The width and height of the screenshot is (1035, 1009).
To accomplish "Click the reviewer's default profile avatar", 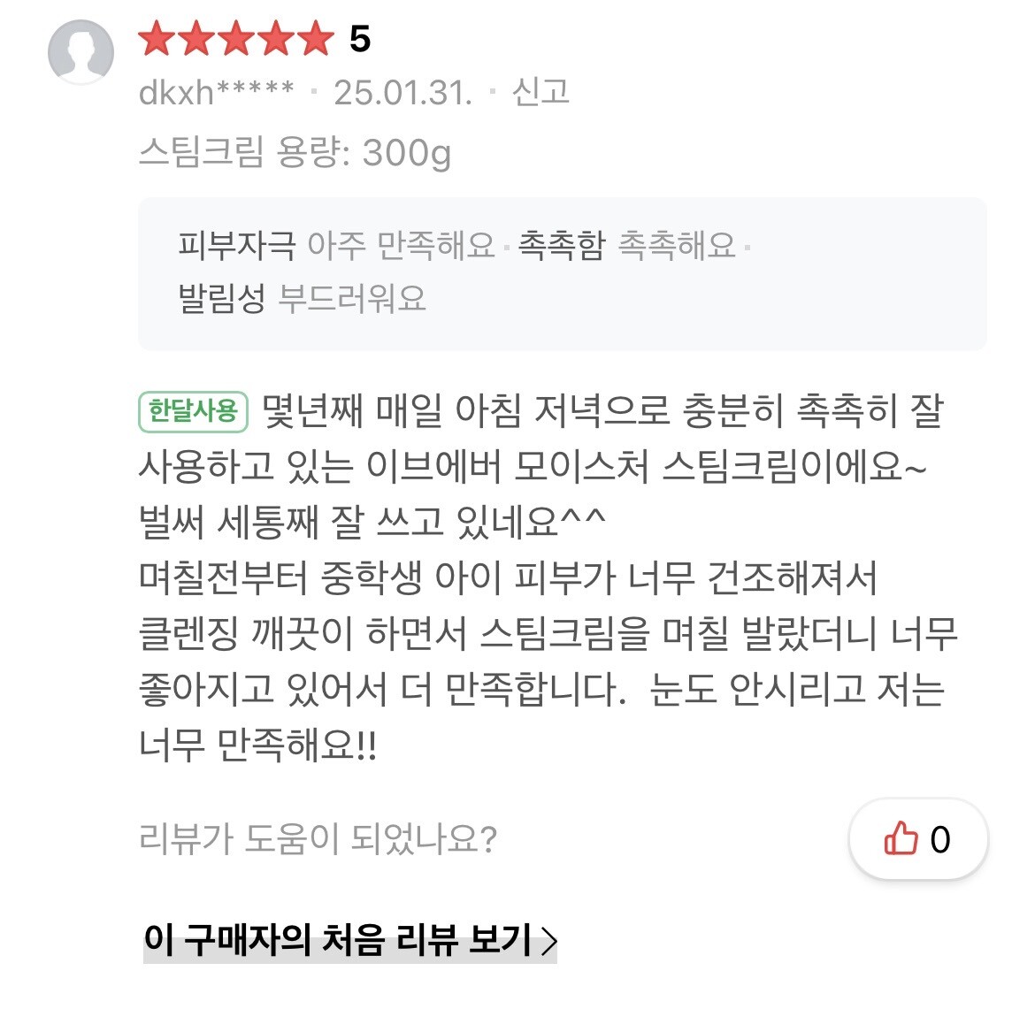I will coord(80,51).
